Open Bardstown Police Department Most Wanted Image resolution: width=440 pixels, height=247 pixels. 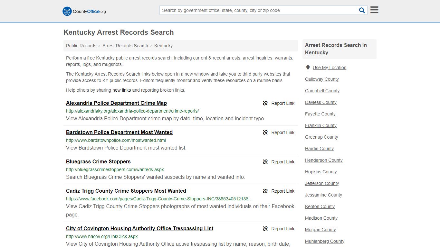click(x=119, y=132)
